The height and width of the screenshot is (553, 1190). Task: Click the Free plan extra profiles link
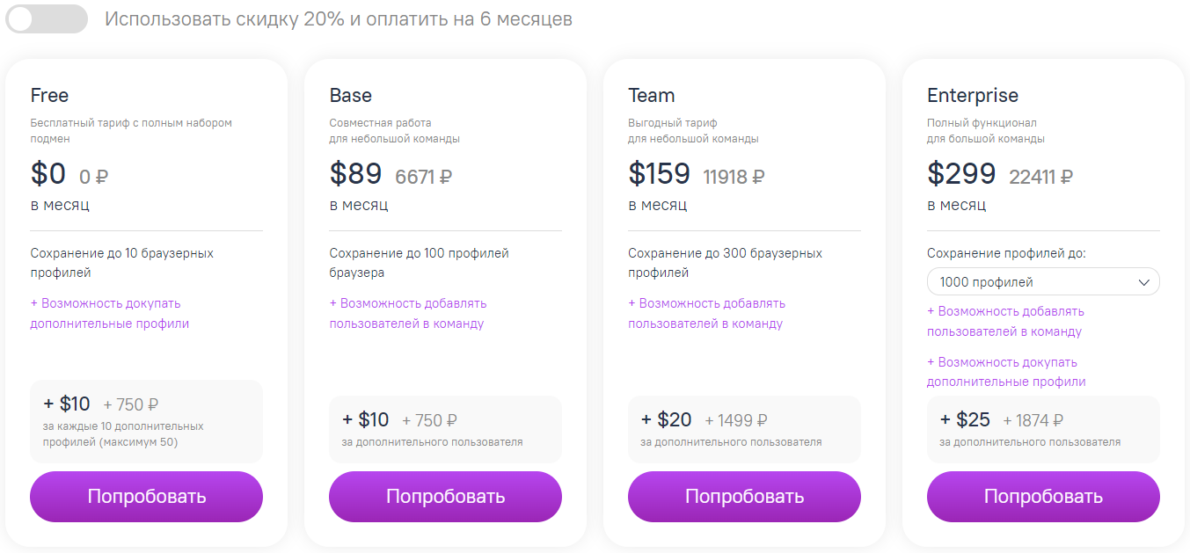tap(110, 313)
